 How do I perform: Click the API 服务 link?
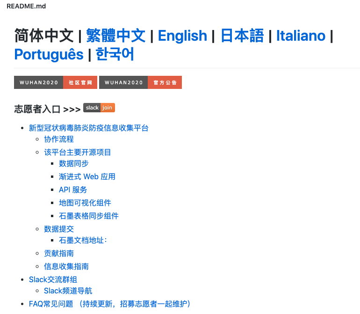click(73, 190)
